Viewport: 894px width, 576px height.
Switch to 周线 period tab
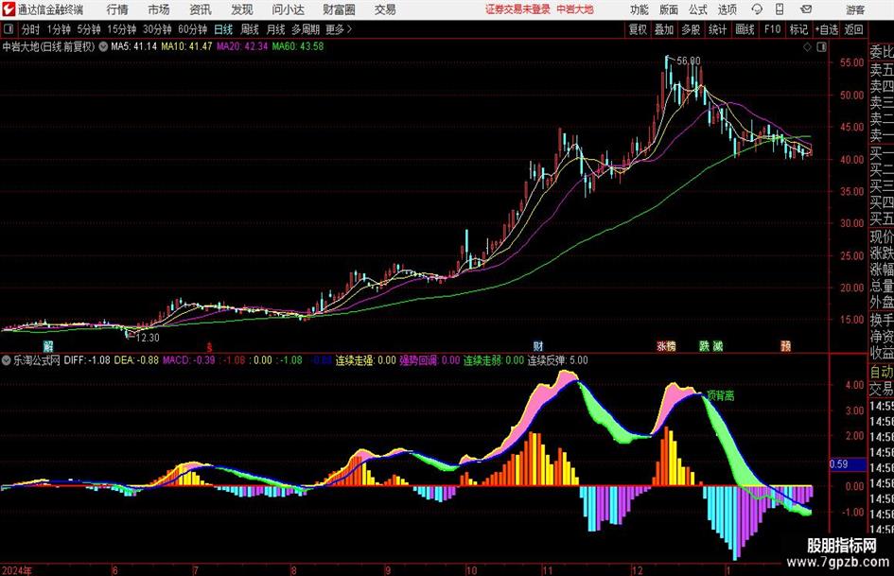pos(249,29)
